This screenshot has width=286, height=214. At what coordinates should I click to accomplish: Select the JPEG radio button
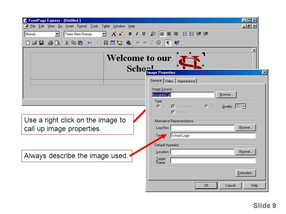[206, 106]
